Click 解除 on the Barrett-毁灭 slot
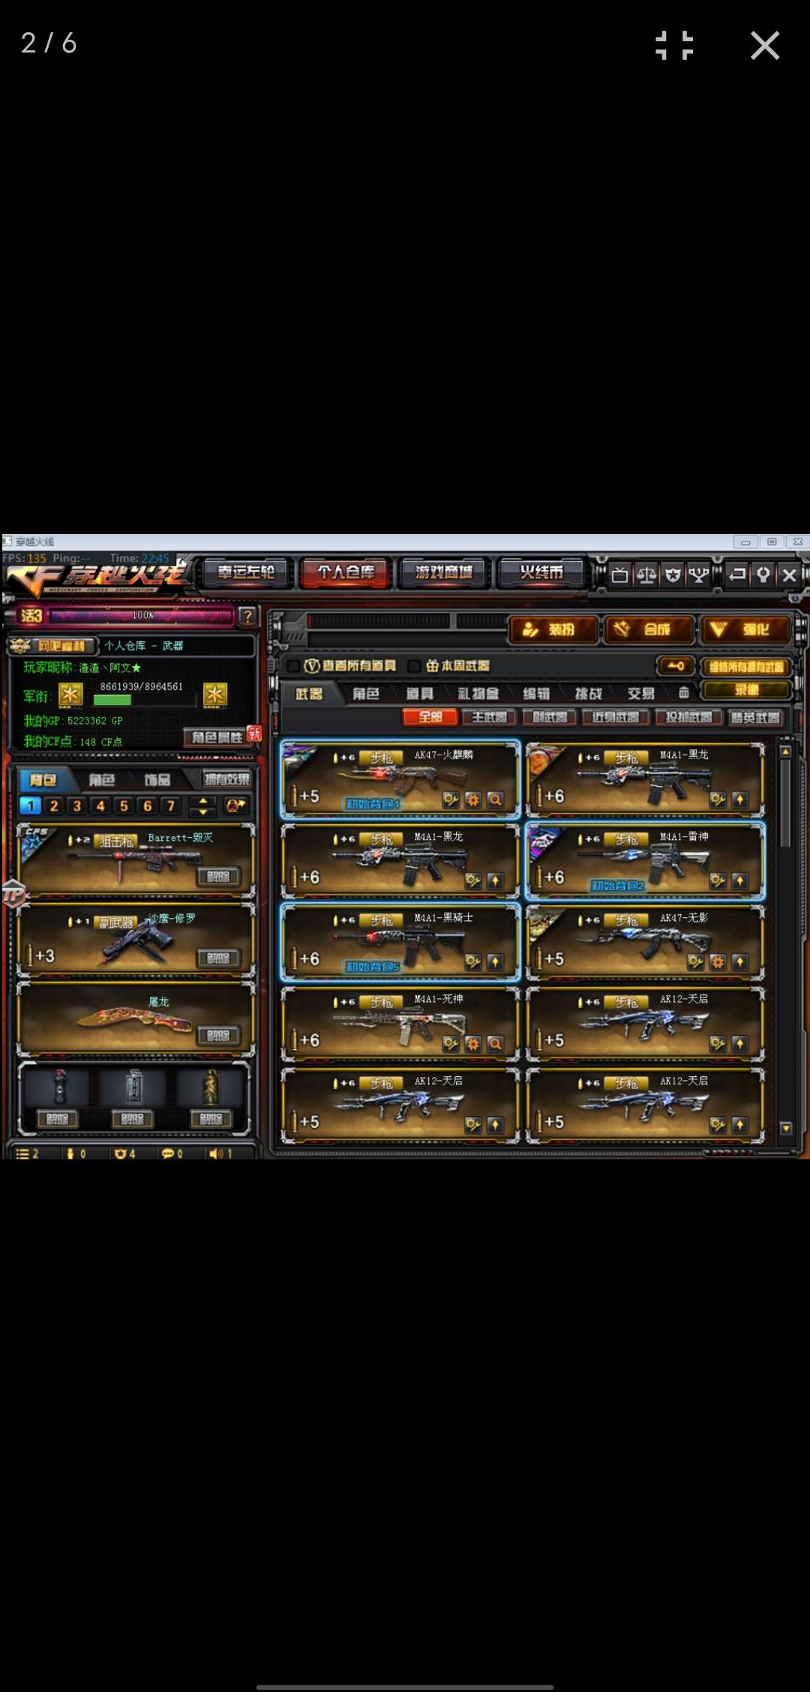Screen dimensions: 810x1692 click(x=218, y=876)
